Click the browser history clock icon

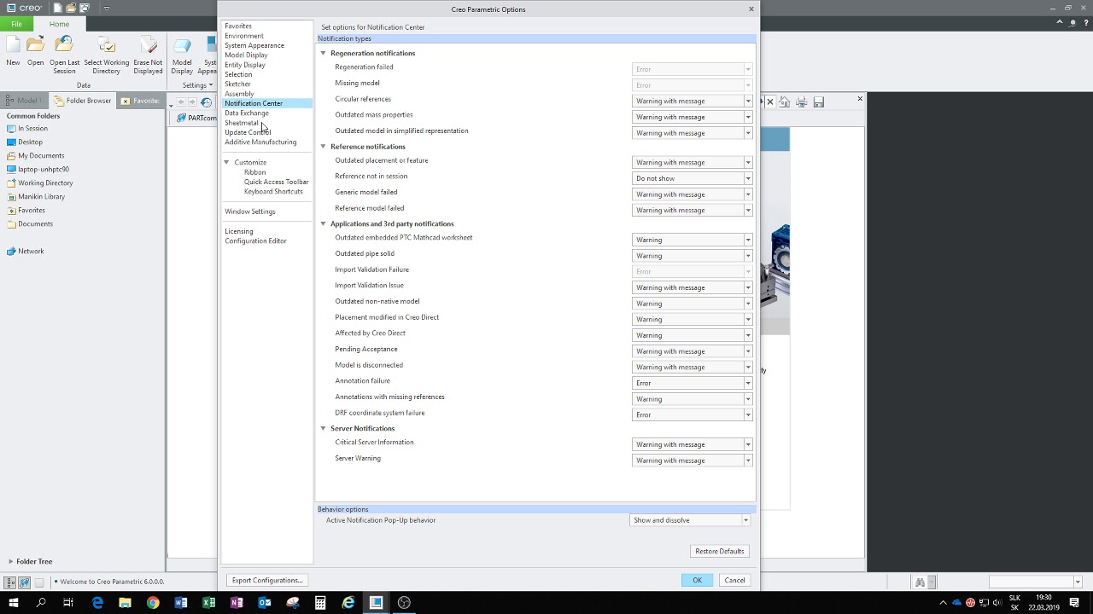click(207, 102)
